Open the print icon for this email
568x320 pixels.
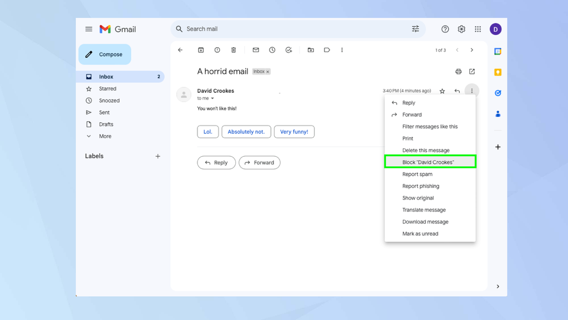pos(458,71)
